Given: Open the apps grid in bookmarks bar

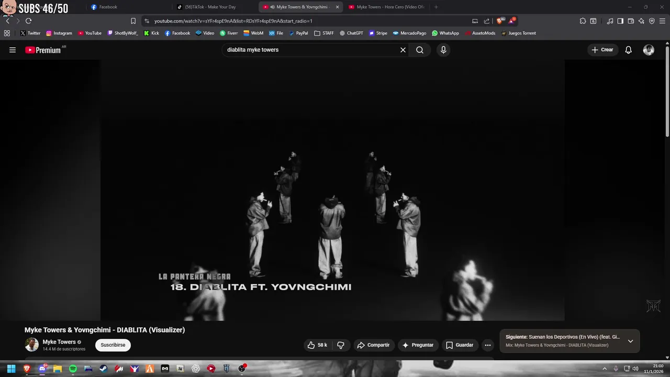Looking at the screenshot, I should click(7, 33).
